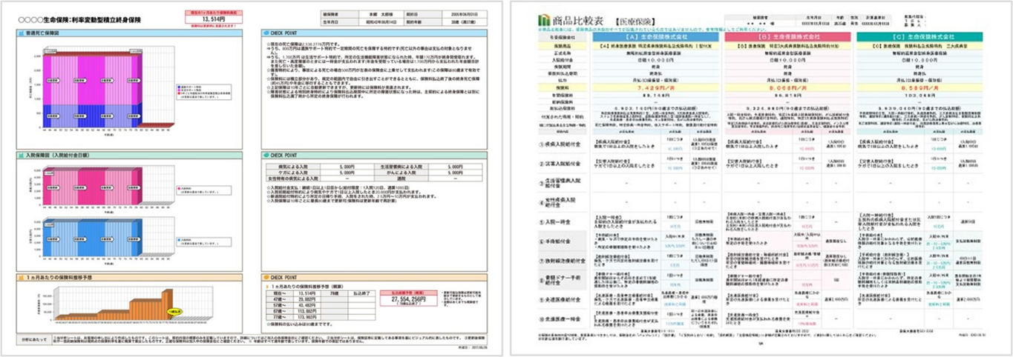Click the chart icon beside 普通死亡保障図
Viewport: 1013px width, 357px height.
point(20,33)
